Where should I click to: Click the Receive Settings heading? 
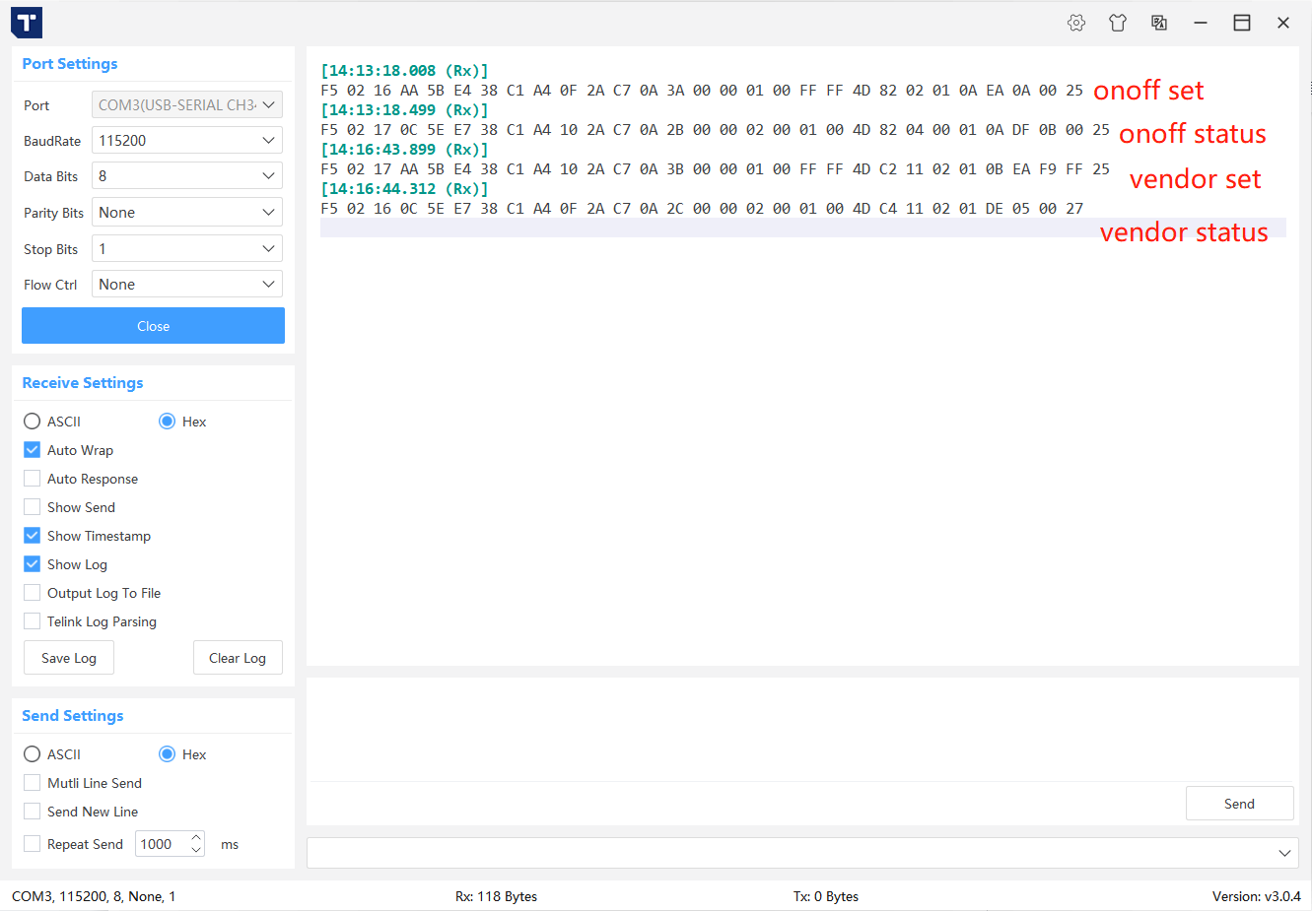pyautogui.click(x=83, y=382)
